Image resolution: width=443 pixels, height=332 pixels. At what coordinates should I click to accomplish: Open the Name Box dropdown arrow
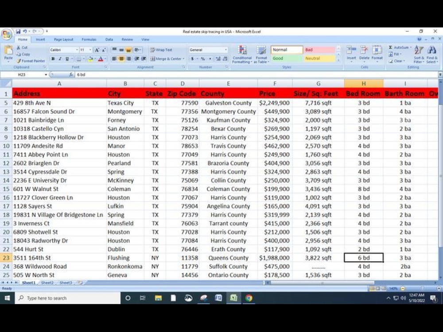point(46,74)
